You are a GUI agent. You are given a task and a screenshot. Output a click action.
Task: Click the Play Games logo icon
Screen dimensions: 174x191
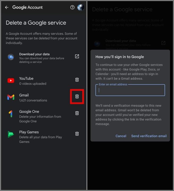(11, 134)
